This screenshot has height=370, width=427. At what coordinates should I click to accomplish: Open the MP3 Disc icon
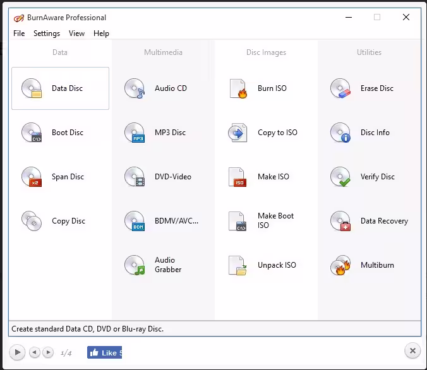coord(135,133)
